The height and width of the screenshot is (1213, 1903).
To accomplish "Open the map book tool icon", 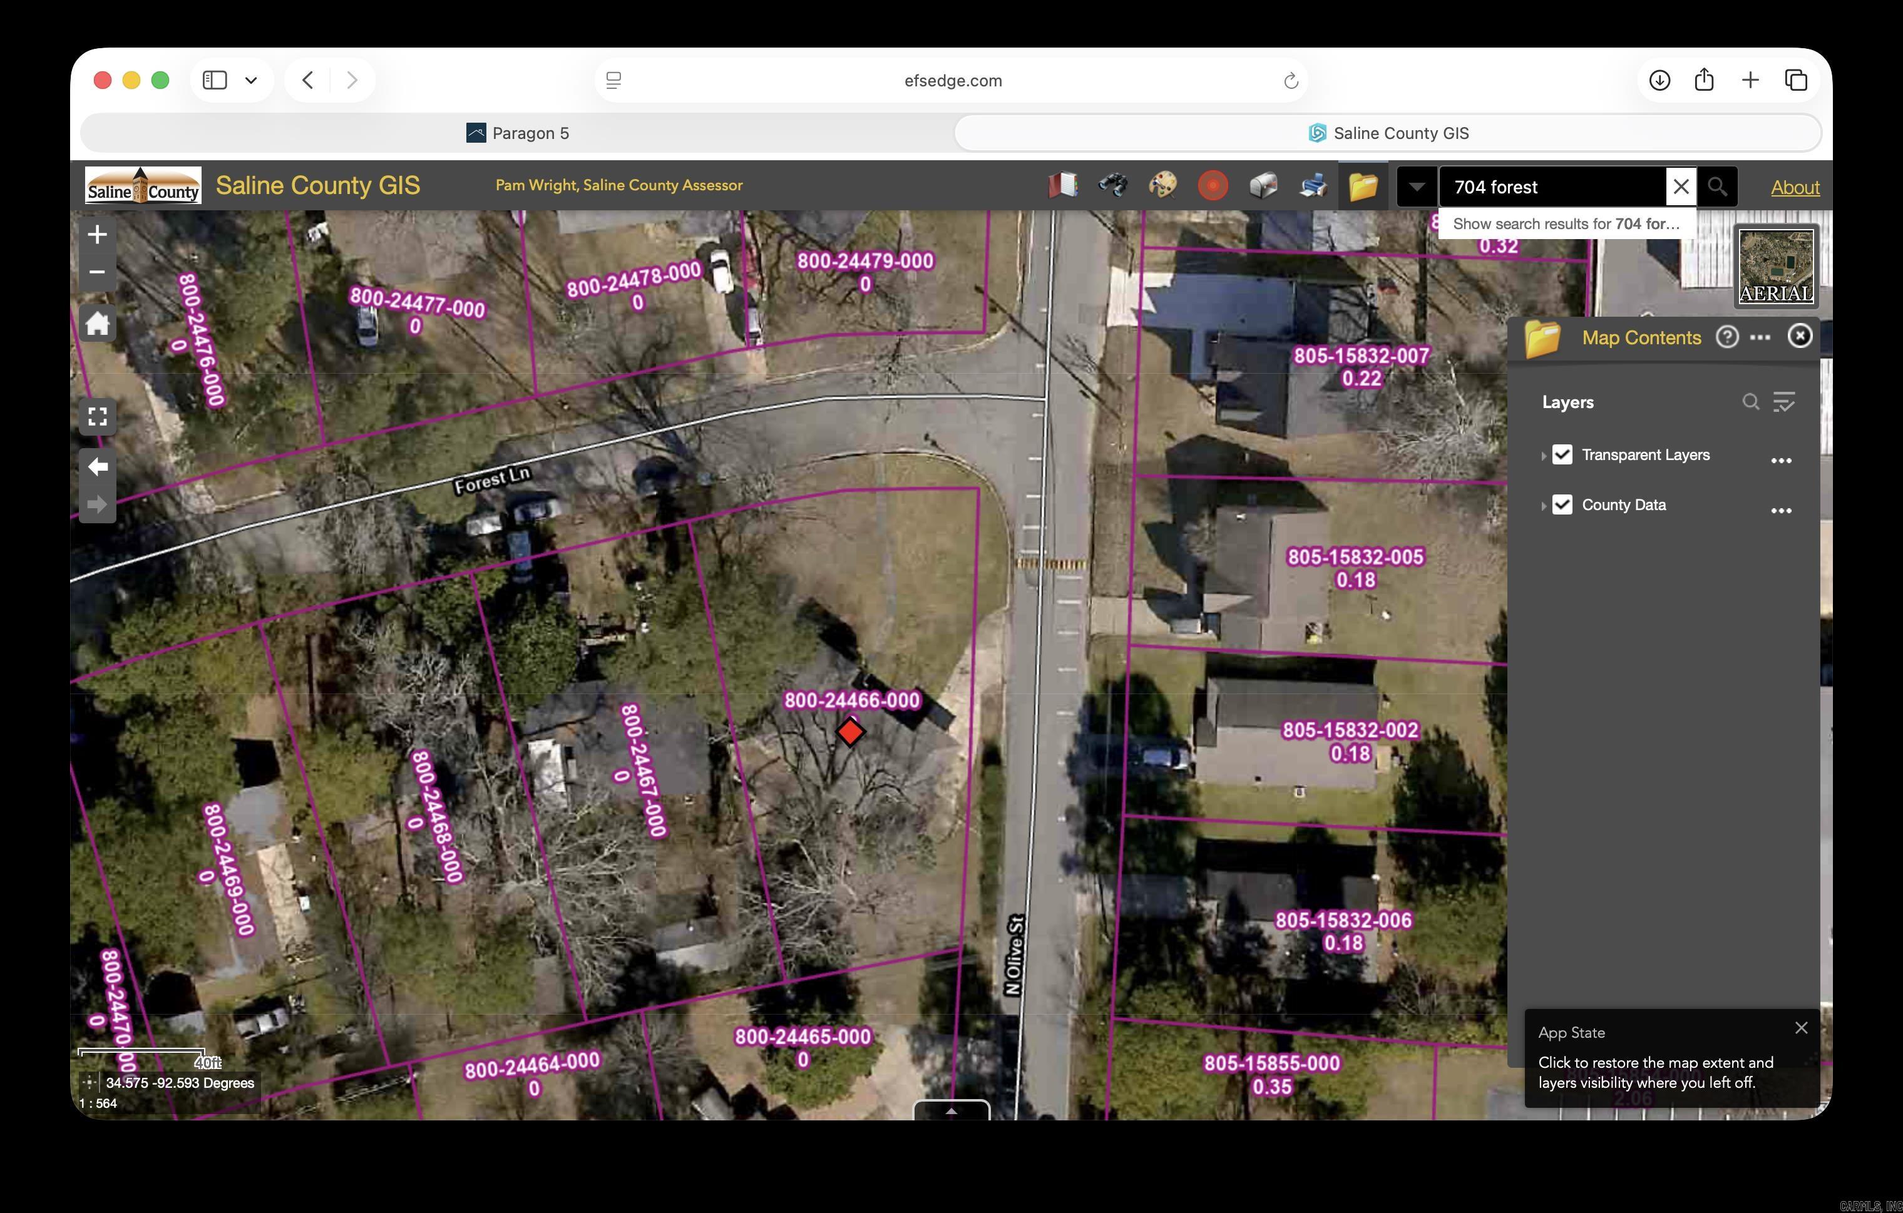I will pyautogui.click(x=1063, y=186).
